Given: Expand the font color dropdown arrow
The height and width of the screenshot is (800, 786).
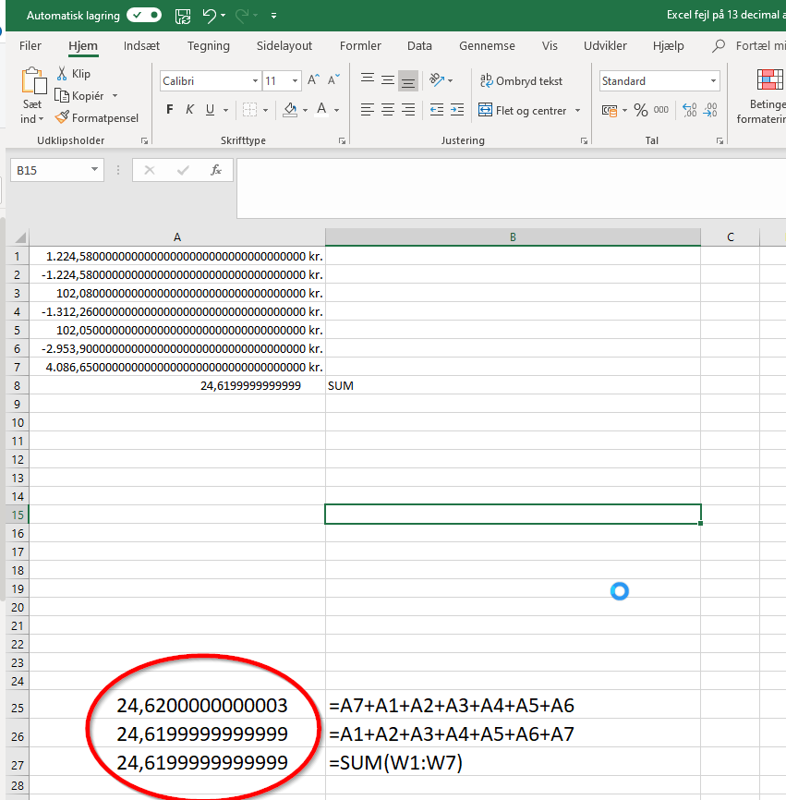Looking at the screenshot, I should coord(336,110).
